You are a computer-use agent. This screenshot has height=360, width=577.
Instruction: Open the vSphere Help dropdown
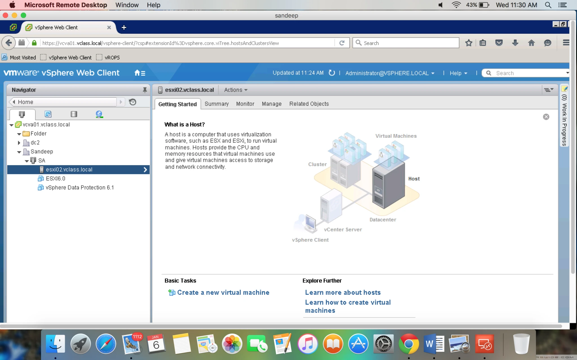[x=458, y=73]
